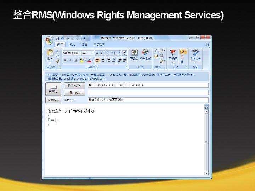This screenshot has height=191, width=255.
Task: Toggle center alignment
Action: point(103,60)
